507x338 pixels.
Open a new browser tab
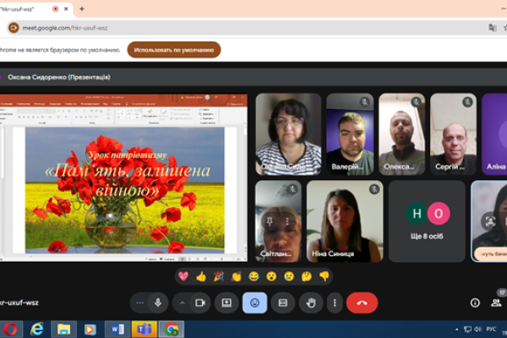(82, 8)
